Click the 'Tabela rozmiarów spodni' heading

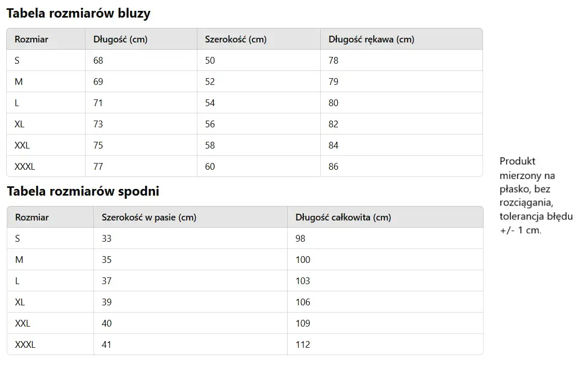coord(83,191)
